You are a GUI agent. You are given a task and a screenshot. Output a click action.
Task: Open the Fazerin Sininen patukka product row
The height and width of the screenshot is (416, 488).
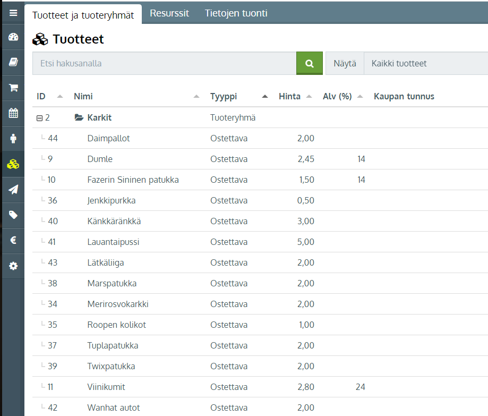pos(133,180)
